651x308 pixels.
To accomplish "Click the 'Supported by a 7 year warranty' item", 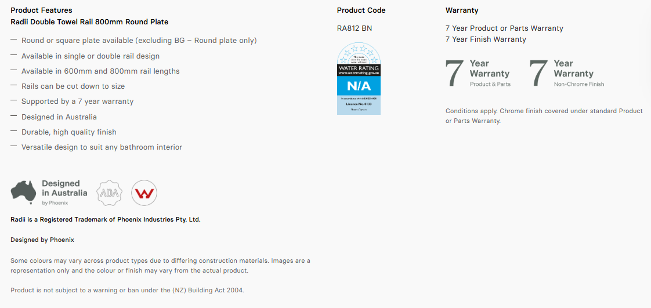I will coord(78,102).
